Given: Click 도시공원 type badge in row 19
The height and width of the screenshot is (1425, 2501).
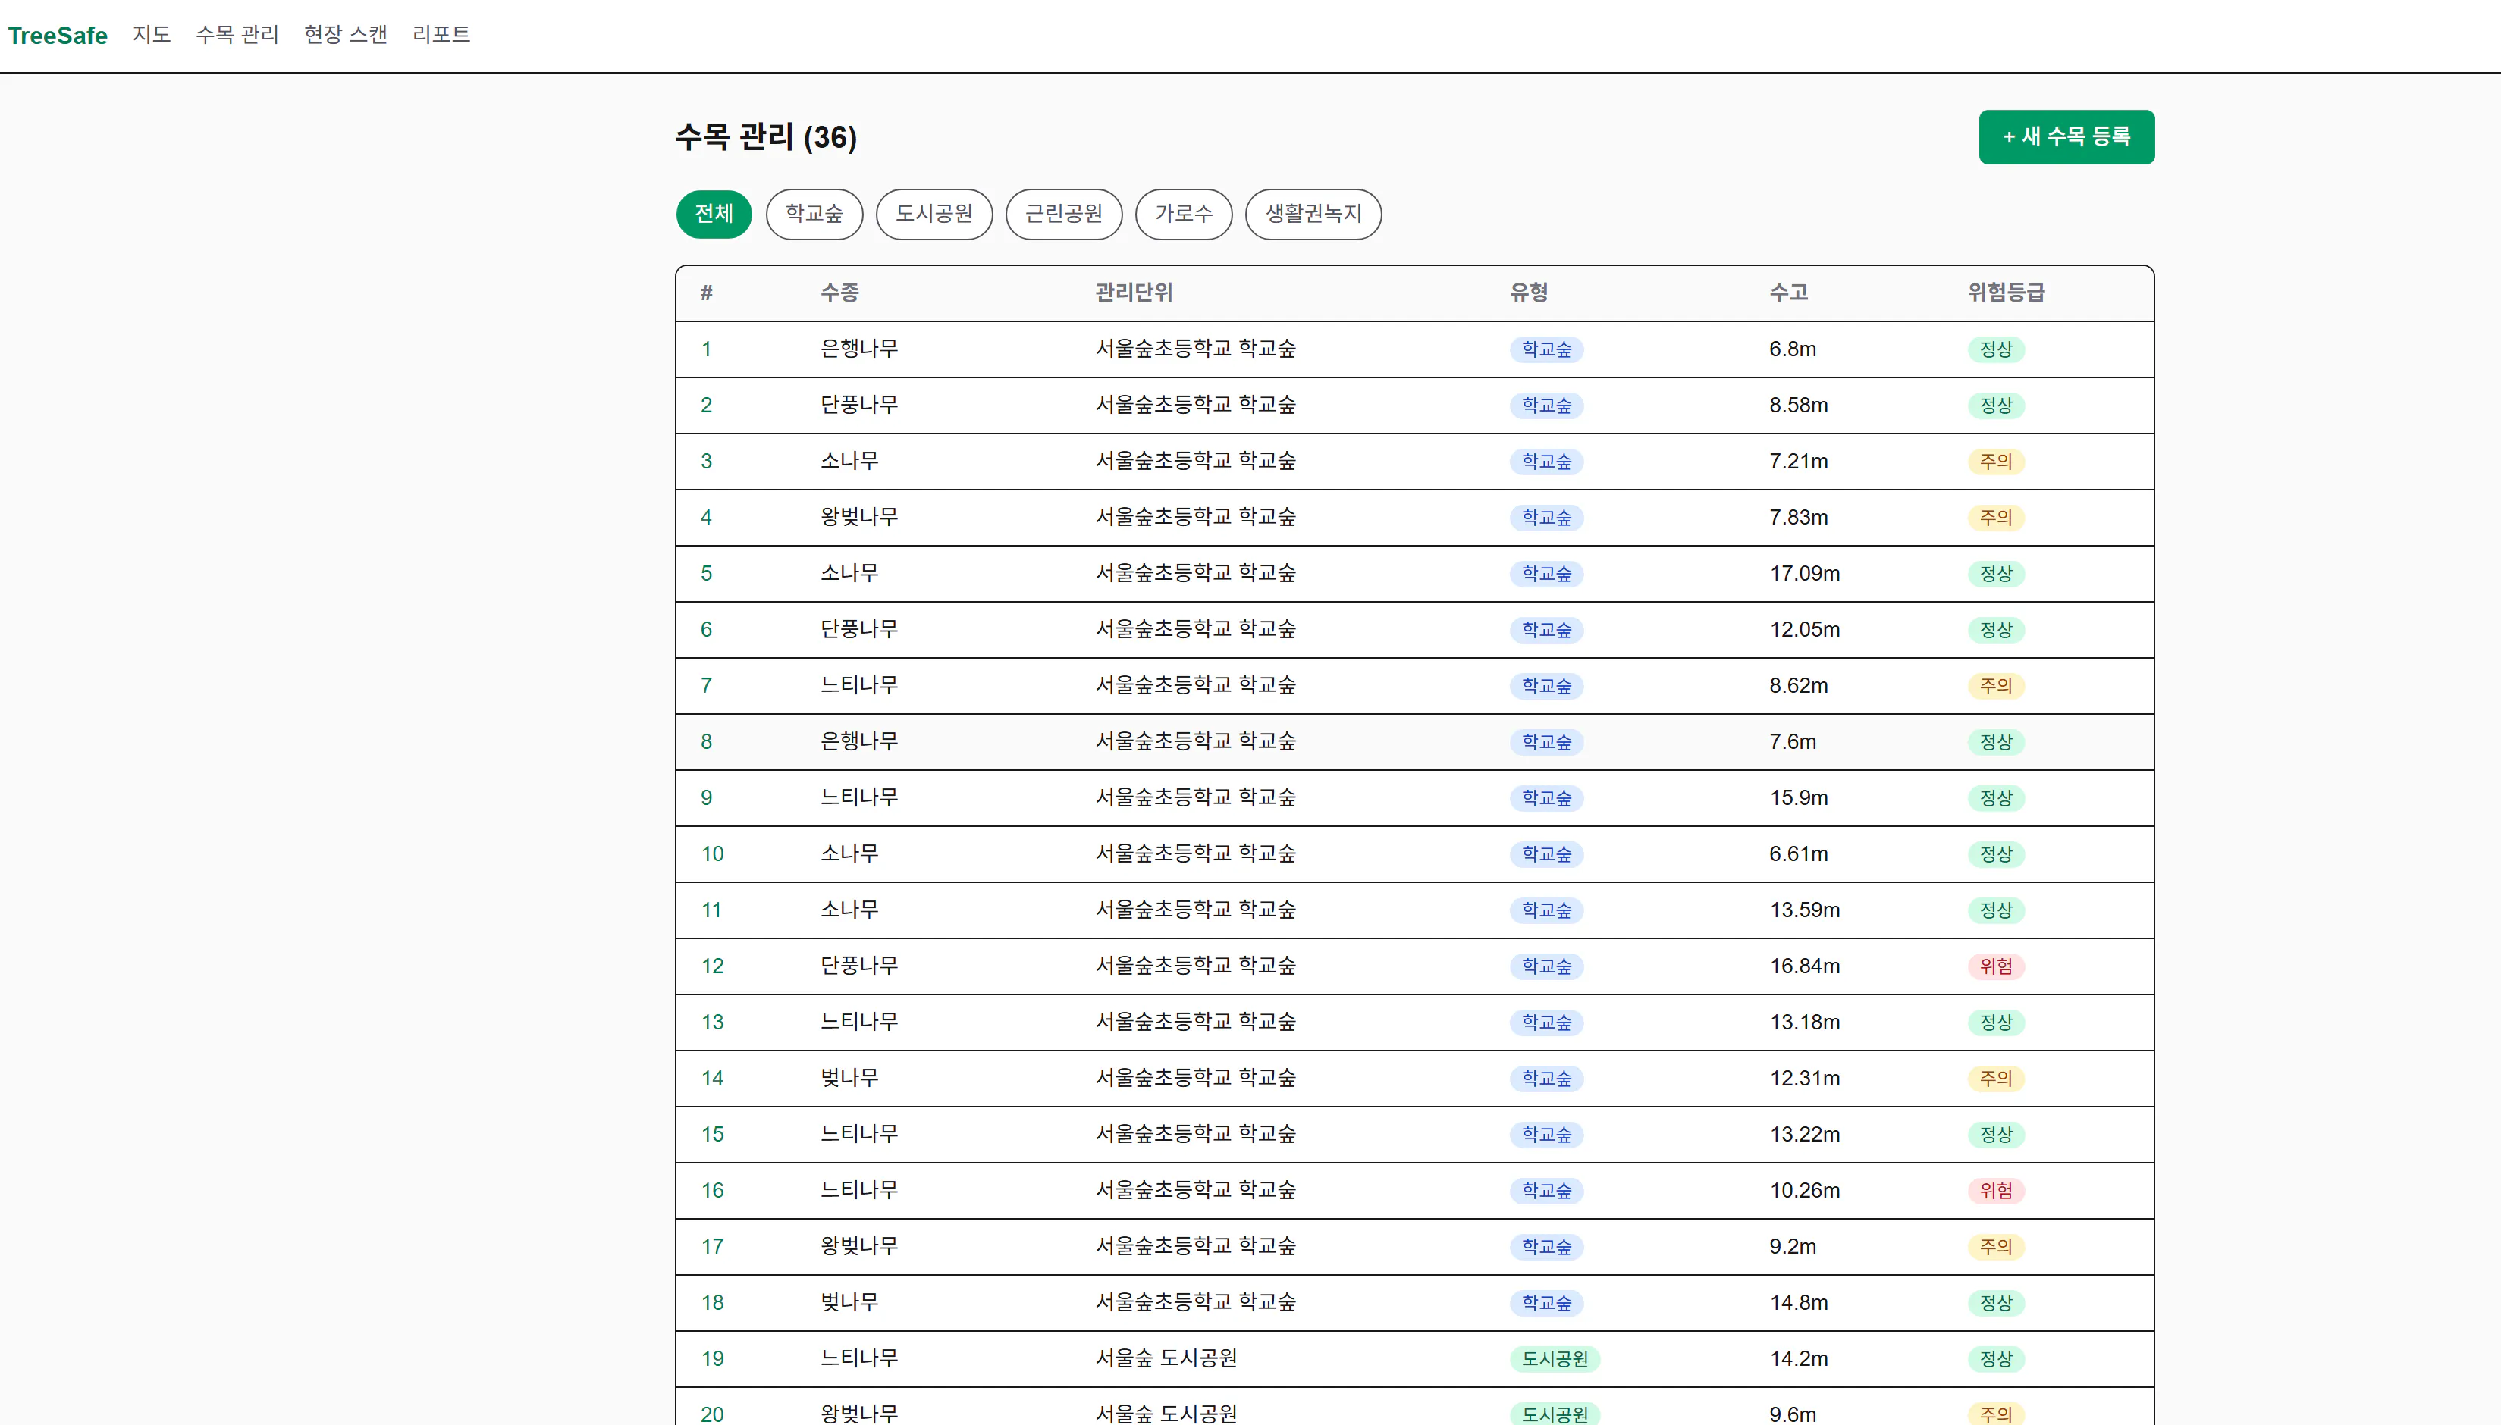Looking at the screenshot, I should 1555,1358.
